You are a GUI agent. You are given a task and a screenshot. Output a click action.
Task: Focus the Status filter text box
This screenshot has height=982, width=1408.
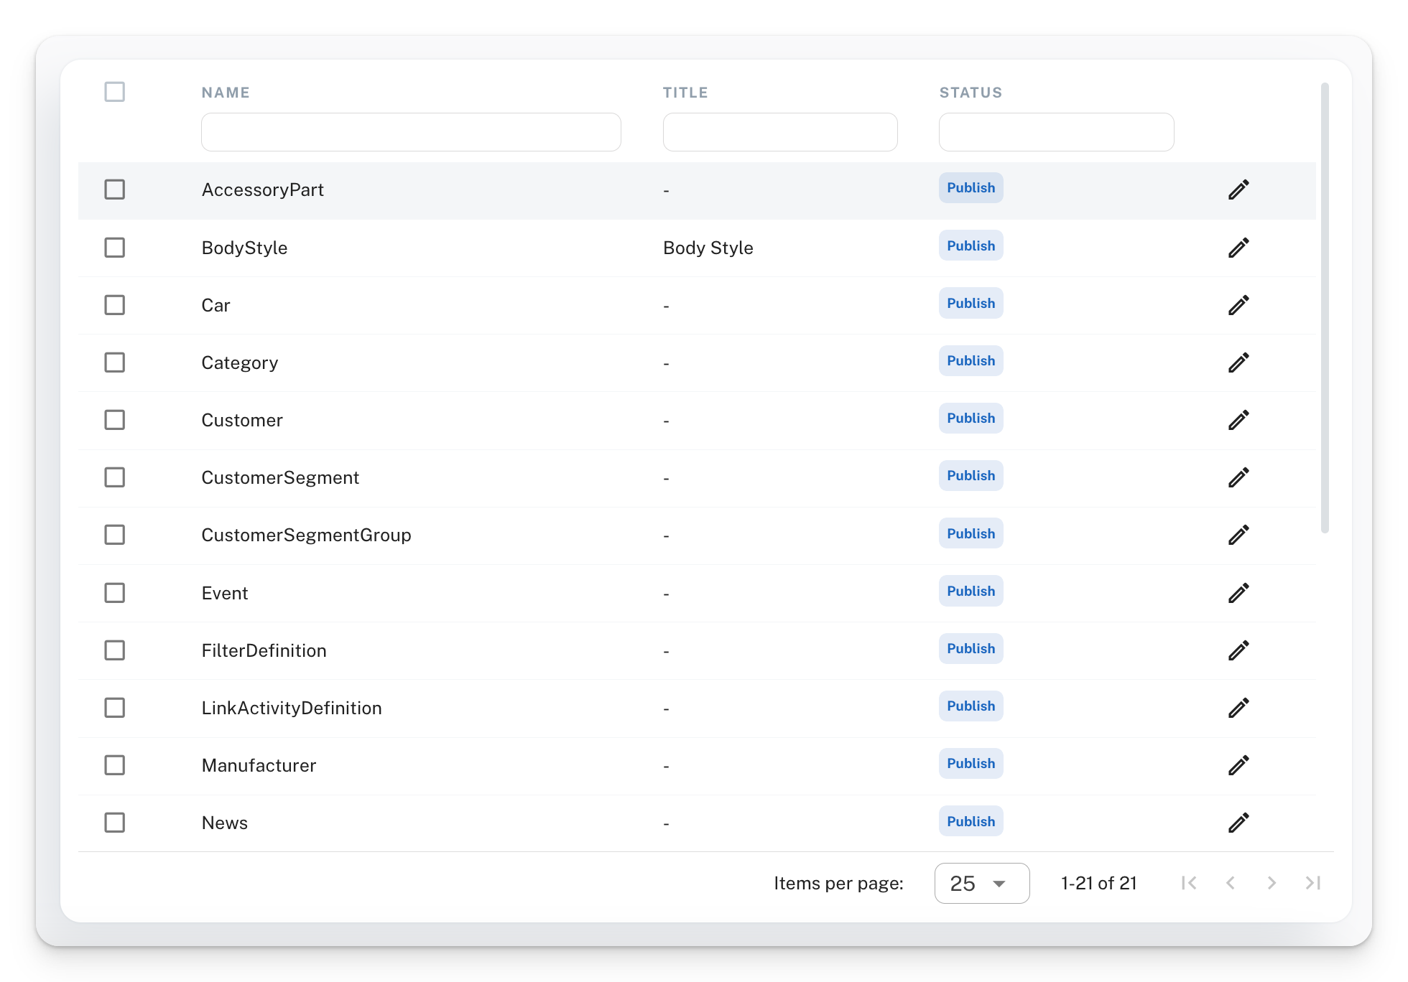(x=1056, y=132)
